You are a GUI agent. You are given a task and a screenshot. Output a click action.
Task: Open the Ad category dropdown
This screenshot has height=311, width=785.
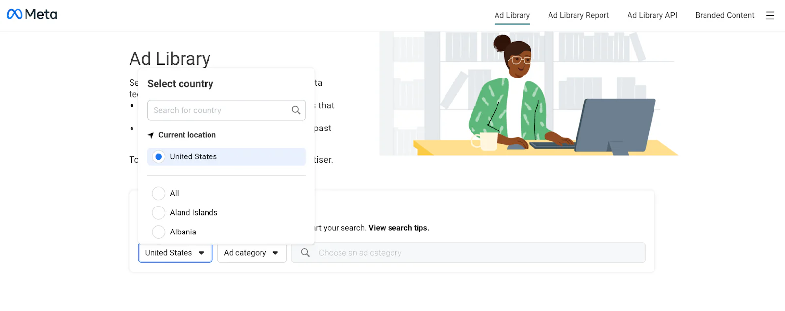251,253
